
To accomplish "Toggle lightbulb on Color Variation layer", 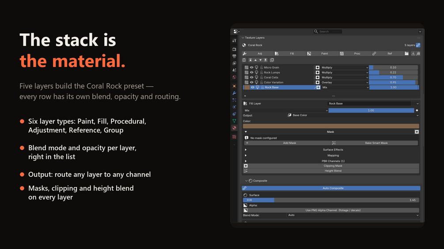I will (x=257, y=82).
